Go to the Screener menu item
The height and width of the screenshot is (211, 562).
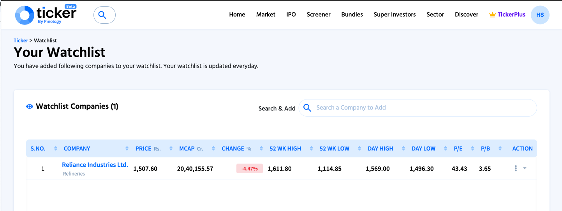318,15
